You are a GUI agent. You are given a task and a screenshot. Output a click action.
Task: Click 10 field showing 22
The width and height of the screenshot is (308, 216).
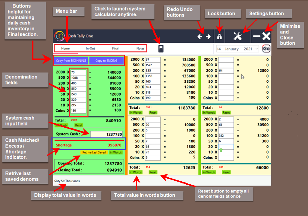click(x=152, y=152)
